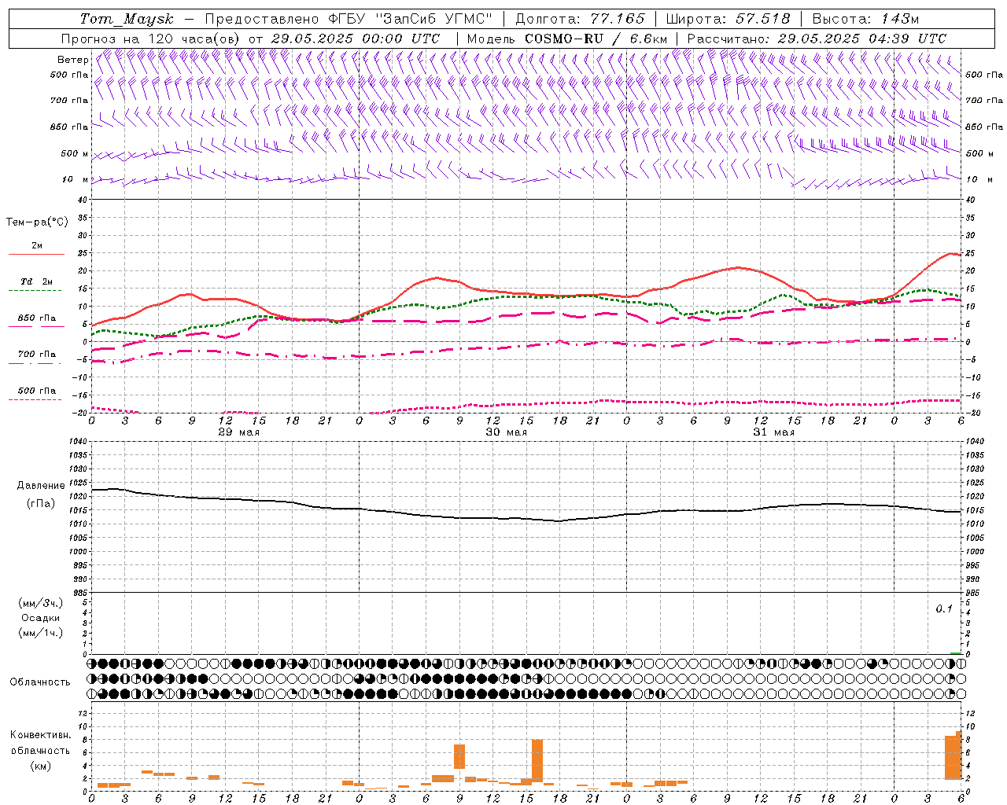Click the elevation value "Высота: 143м"
1007x805 pixels.
[x=865, y=19]
